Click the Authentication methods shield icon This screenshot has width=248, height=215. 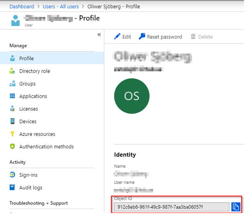point(12,146)
